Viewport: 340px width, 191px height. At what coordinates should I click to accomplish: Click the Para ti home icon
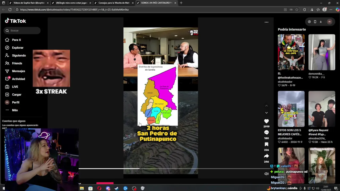[7, 40]
